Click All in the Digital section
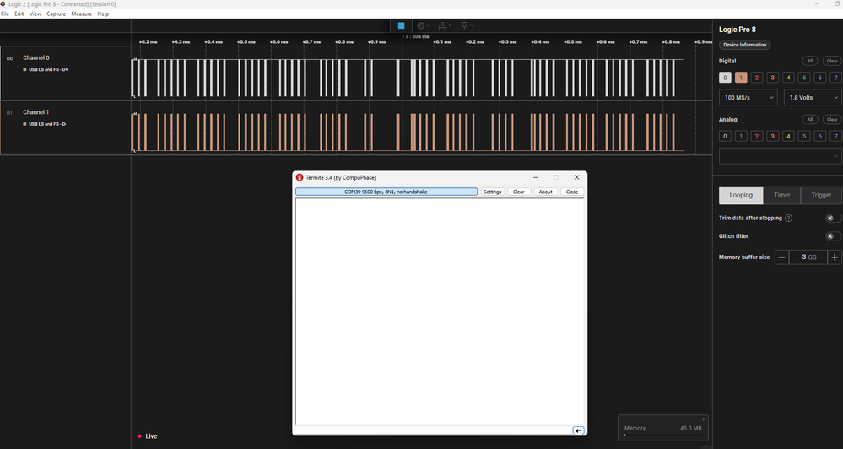Viewport: 843px width, 449px height. 809,61
